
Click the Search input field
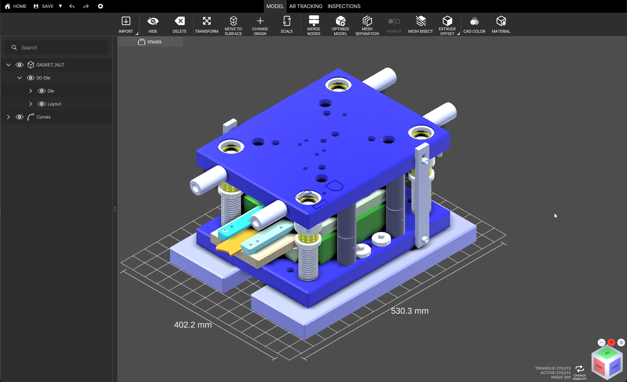coord(62,48)
